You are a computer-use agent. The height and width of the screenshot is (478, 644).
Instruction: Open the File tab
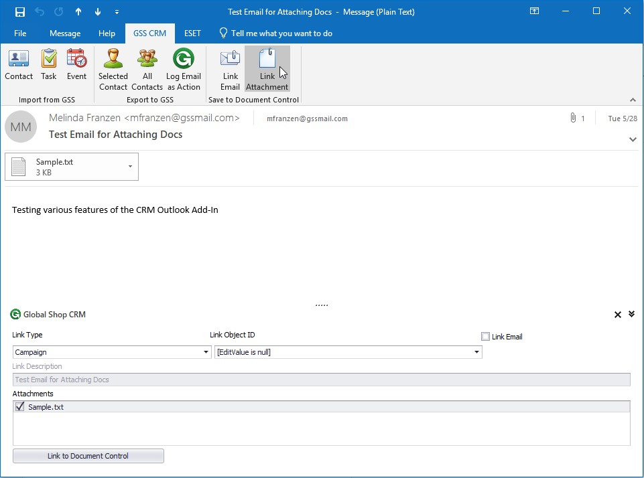click(20, 33)
